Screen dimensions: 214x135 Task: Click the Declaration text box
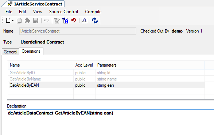tap(110, 122)
